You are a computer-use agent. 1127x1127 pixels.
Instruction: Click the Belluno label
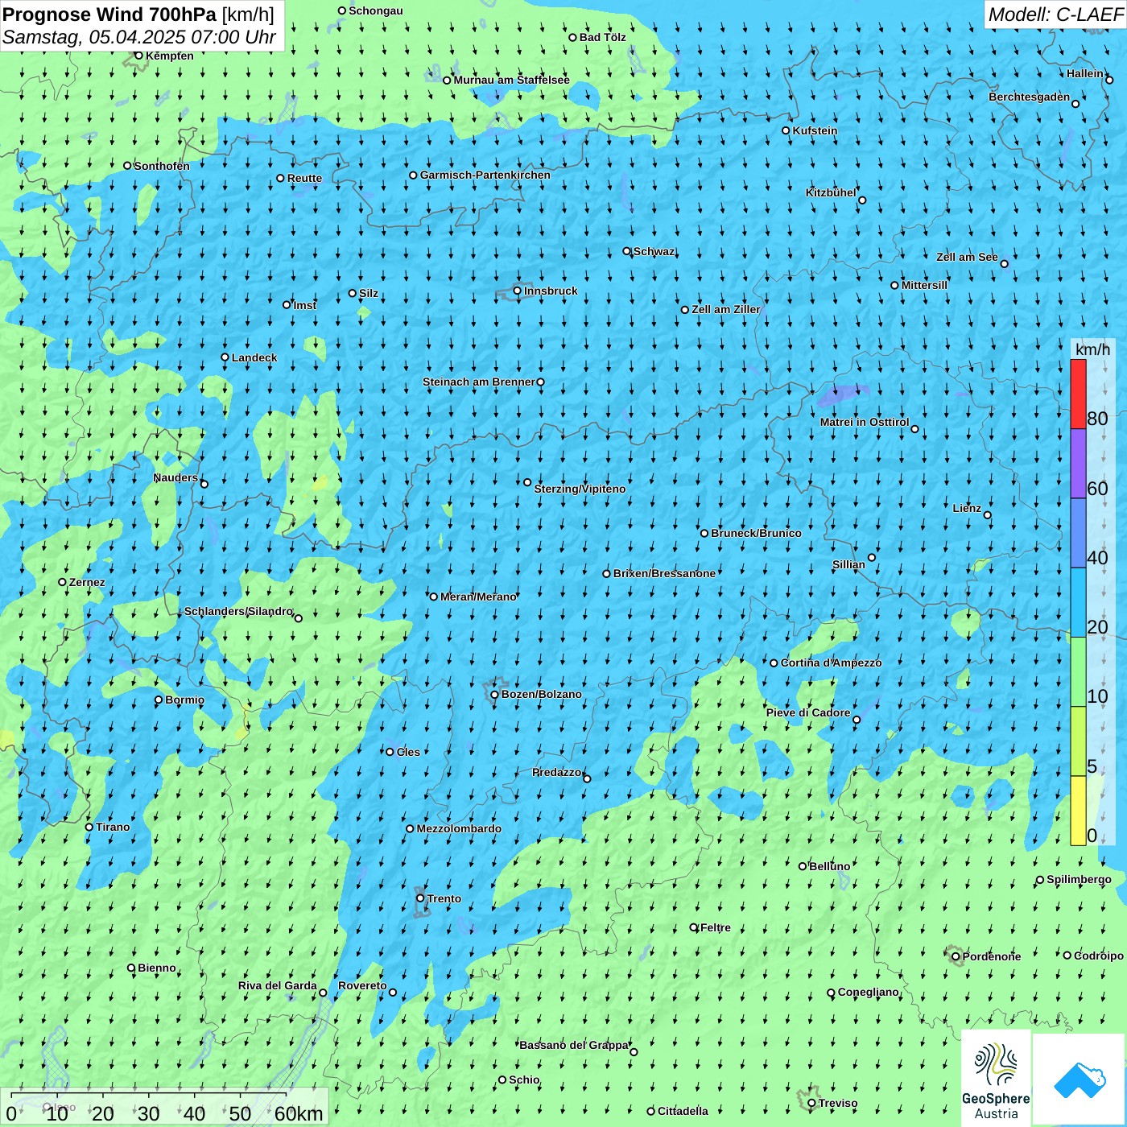[829, 866]
